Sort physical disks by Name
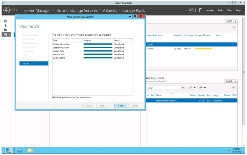247x155 pixels. click(x=159, y=95)
